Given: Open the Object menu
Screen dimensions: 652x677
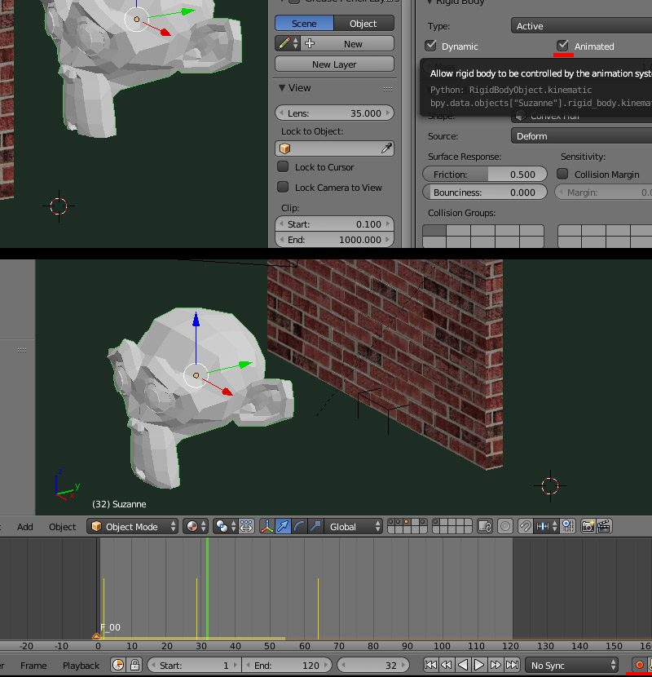Looking at the screenshot, I should [x=62, y=527].
